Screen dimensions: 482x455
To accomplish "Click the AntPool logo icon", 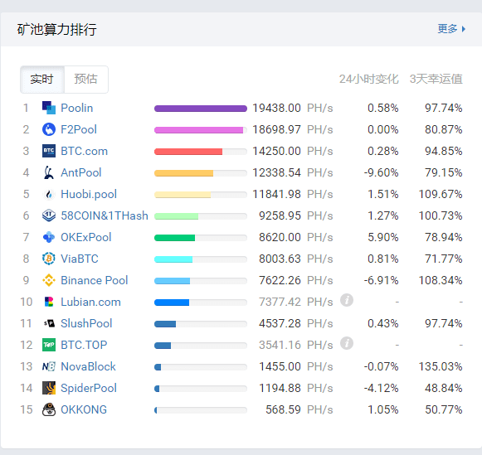I will [49, 172].
